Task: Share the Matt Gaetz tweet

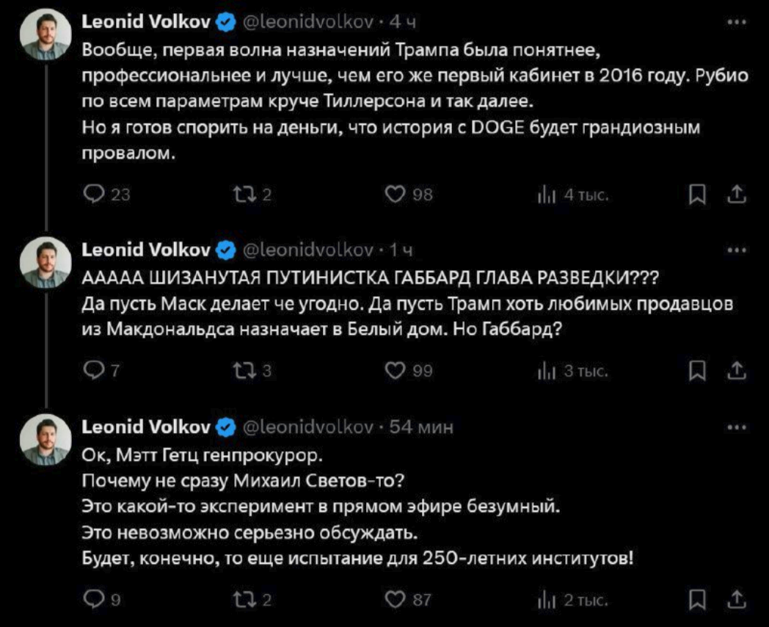Action: (x=738, y=602)
